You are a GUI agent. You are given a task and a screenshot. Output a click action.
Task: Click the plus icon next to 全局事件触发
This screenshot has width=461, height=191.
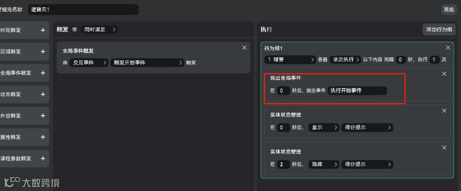(x=43, y=73)
